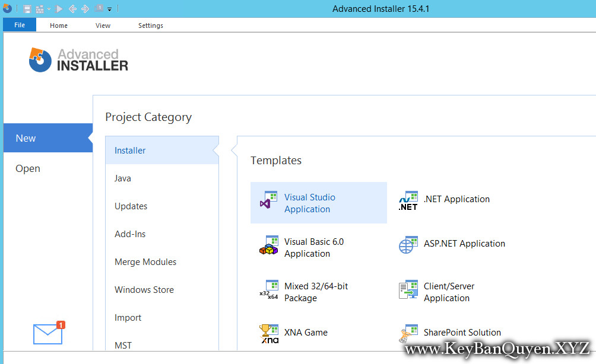Select the MST project category
The image size is (596, 364).
point(162,345)
